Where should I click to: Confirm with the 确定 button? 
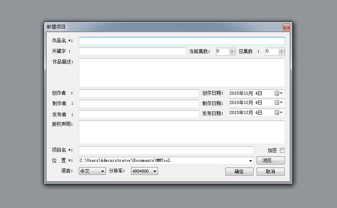pos(239,172)
